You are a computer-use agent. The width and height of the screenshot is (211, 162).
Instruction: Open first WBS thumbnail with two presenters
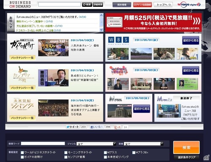[x=118, y=54]
